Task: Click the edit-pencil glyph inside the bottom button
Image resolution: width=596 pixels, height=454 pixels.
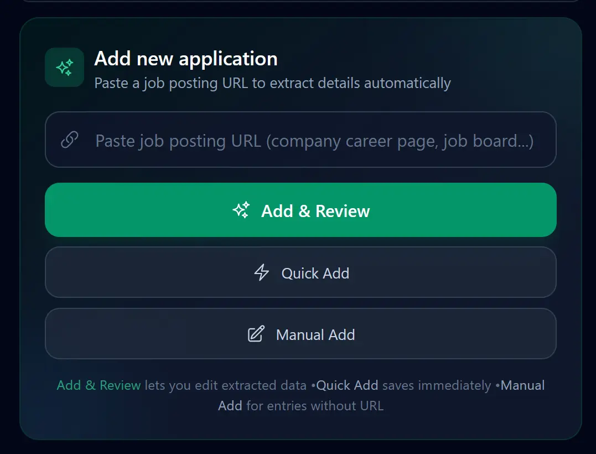Action: pos(256,334)
